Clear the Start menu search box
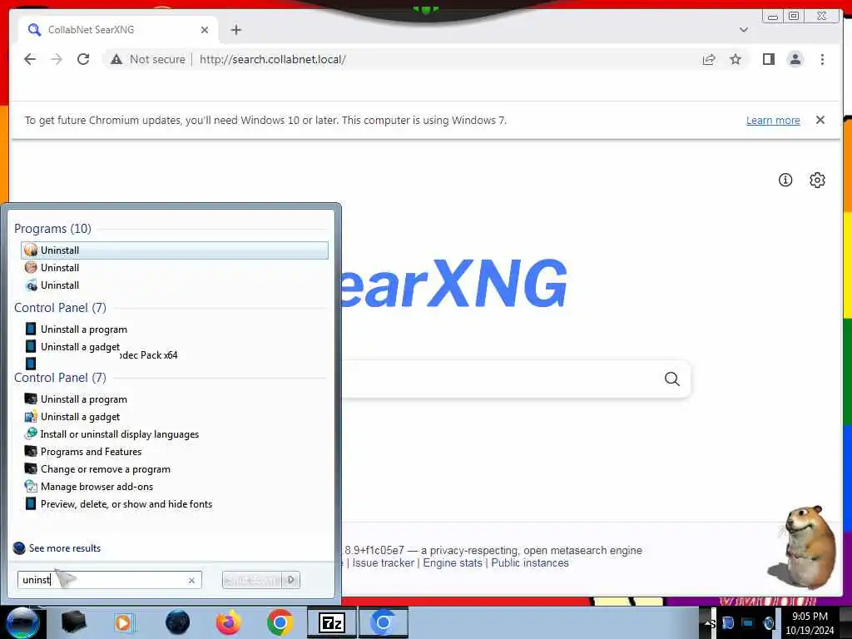 (191, 580)
